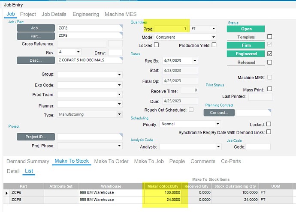
Task: Click the job number field ZCP2
Action: 90,28
